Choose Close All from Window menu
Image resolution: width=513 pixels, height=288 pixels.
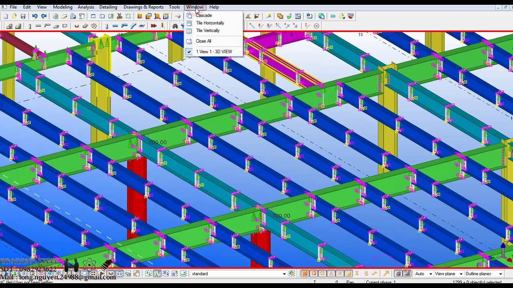(x=214, y=41)
